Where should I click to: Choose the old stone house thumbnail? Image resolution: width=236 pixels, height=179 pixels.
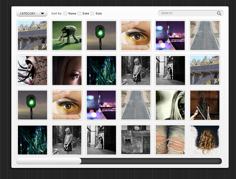pyautogui.click(x=136, y=140)
